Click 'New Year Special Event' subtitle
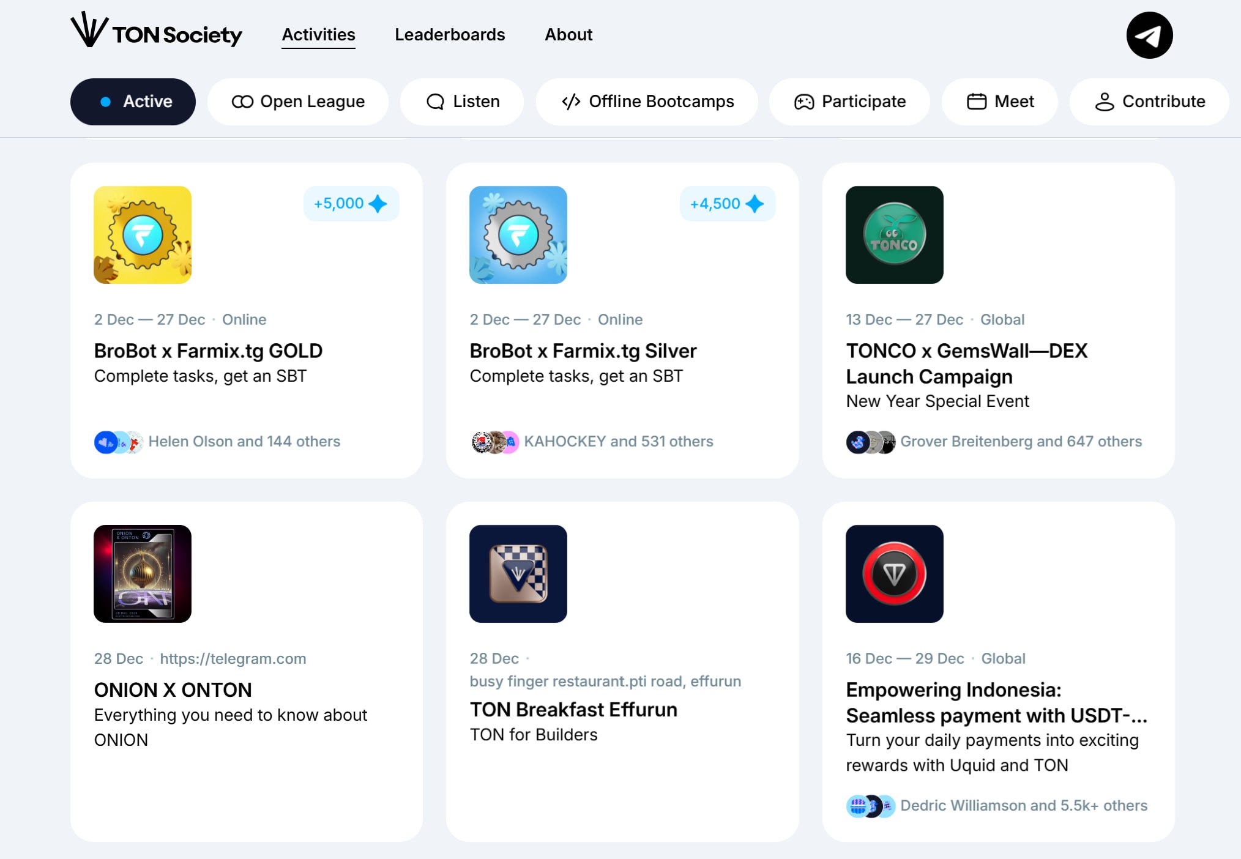 (937, 401)
